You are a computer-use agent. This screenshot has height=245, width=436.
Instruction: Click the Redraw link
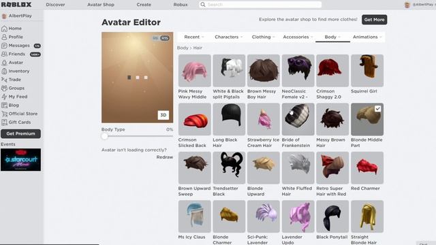tap(165, 157)
